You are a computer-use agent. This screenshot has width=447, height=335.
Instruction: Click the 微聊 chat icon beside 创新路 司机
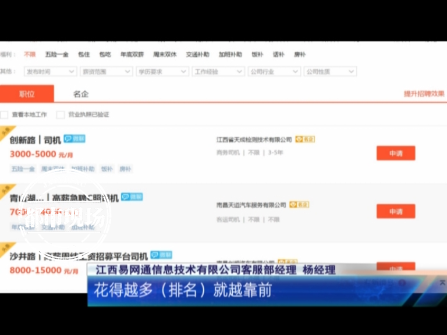(74, 138)
